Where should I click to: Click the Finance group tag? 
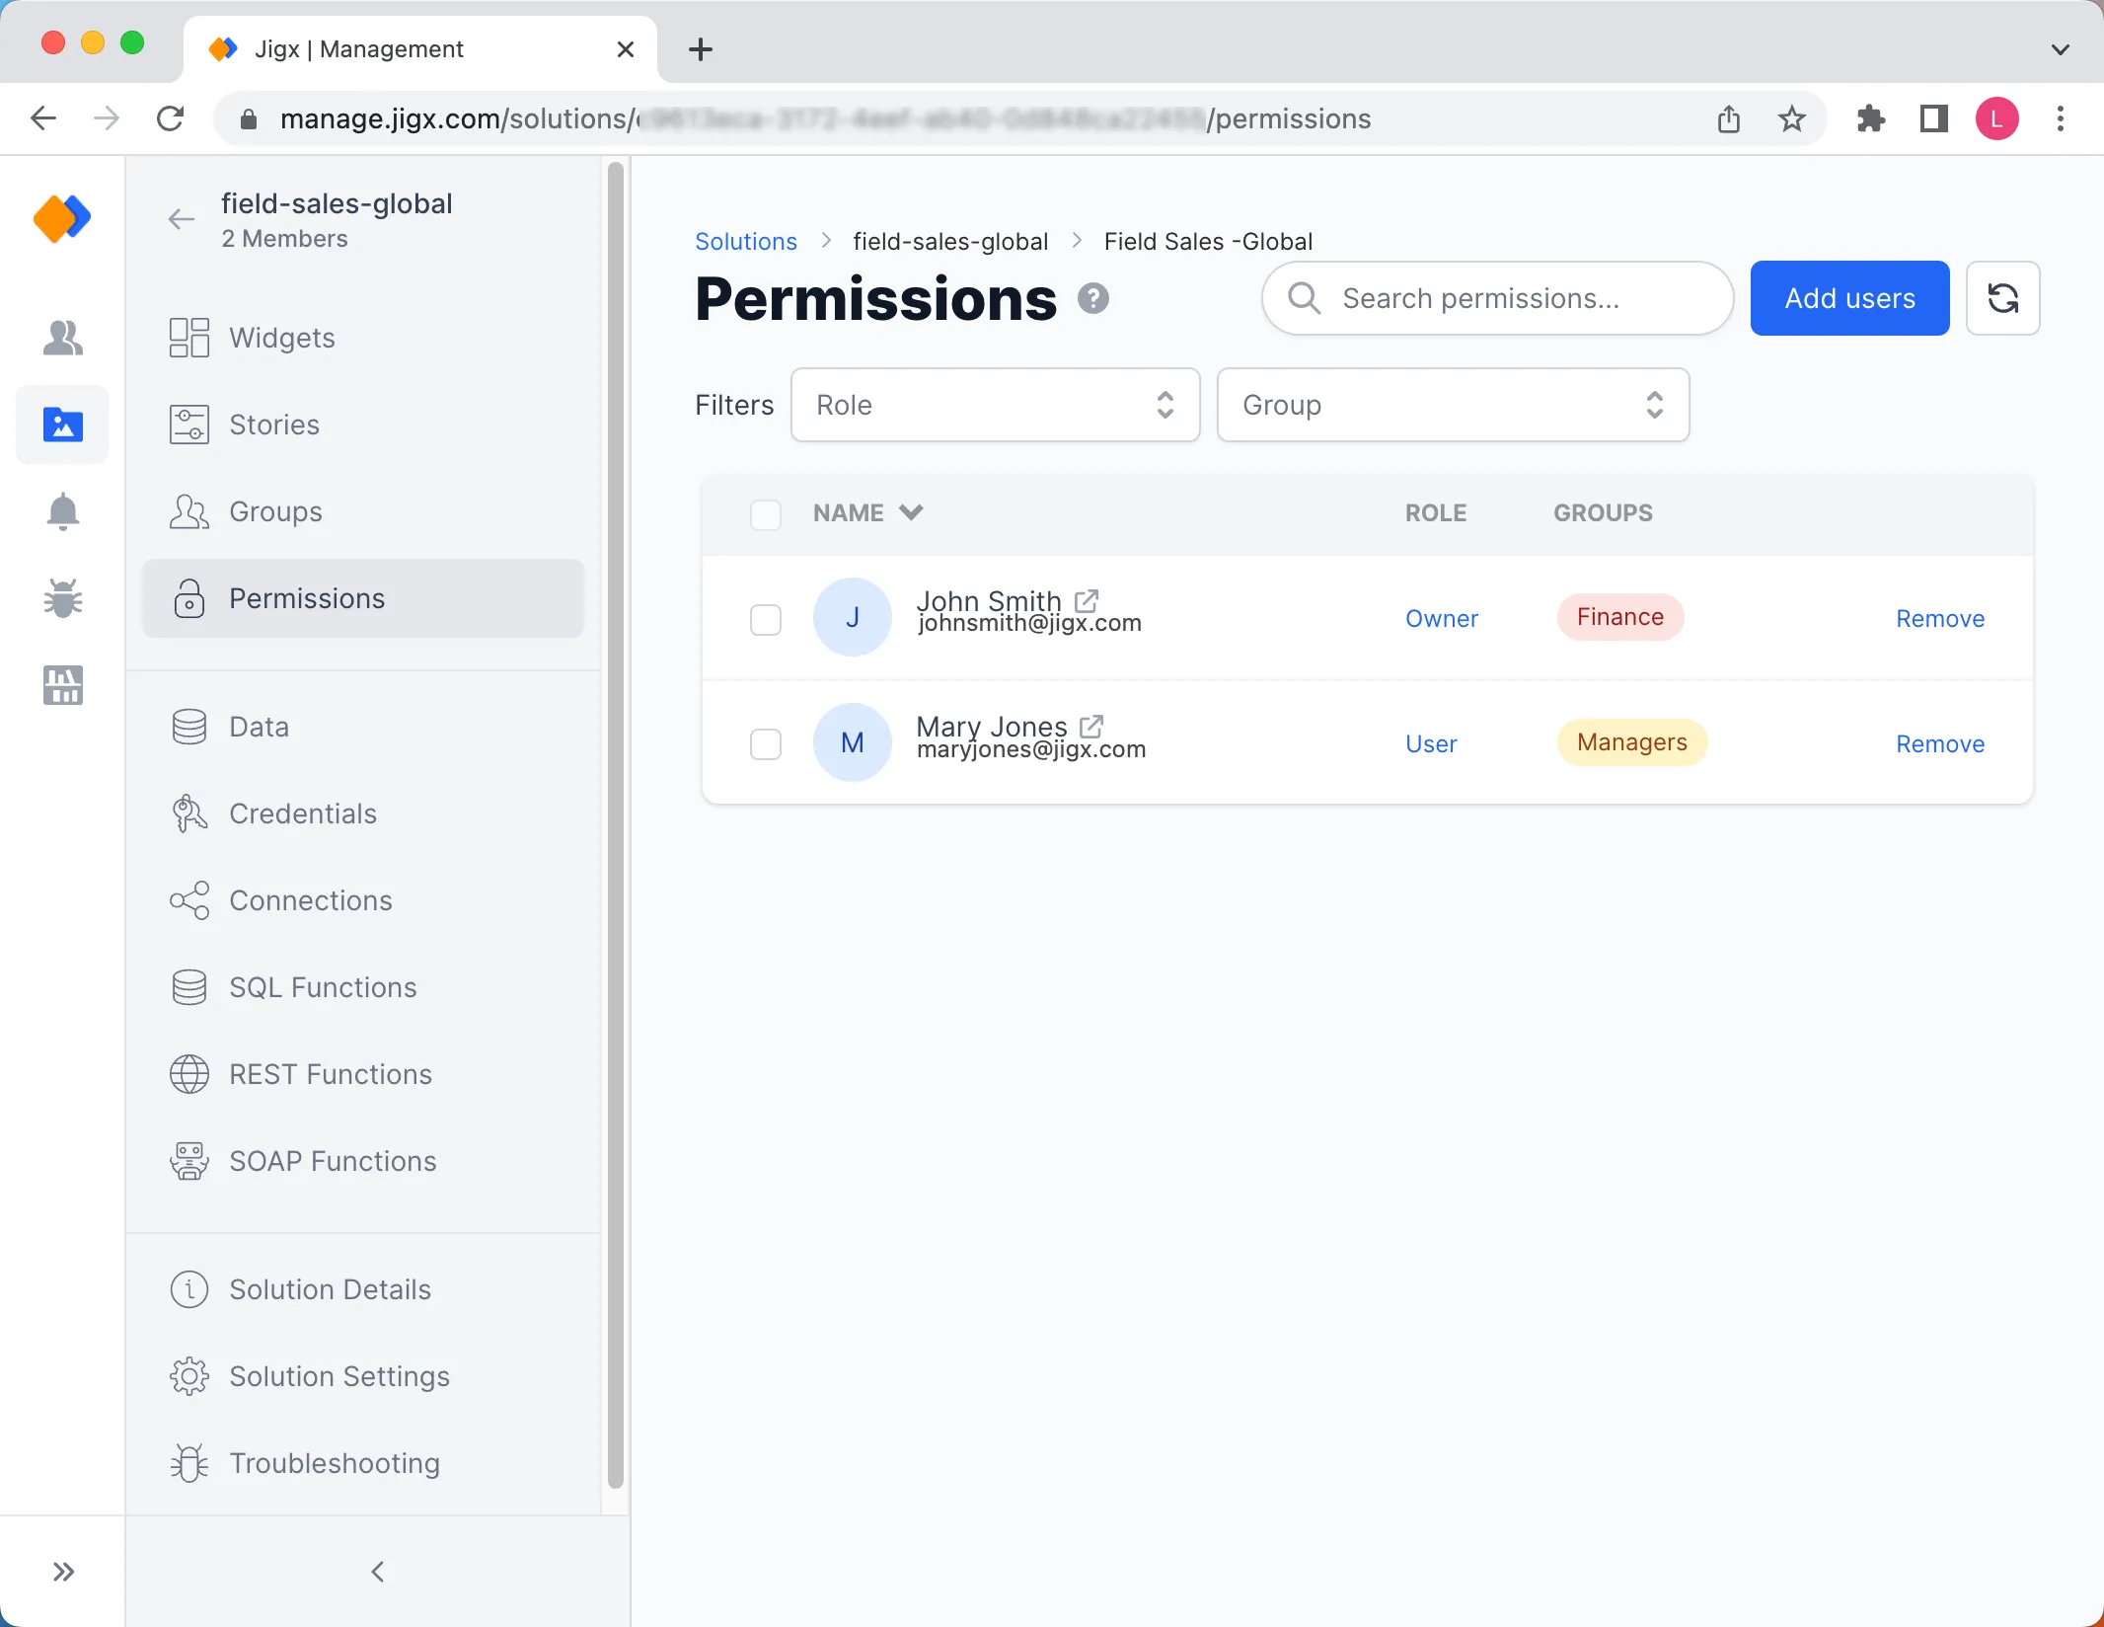(1620, 617)
